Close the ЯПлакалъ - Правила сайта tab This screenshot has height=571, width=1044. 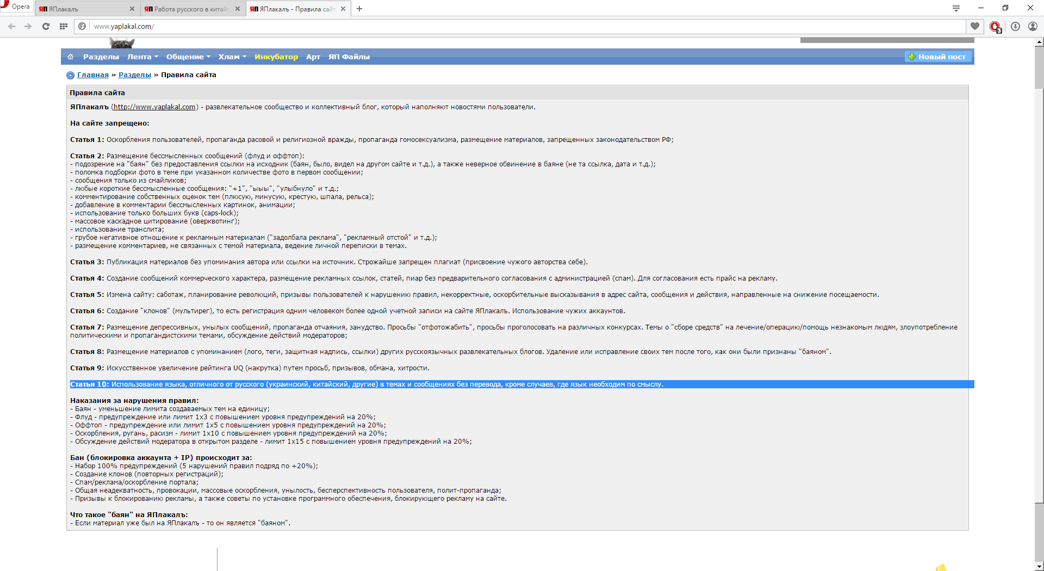343,9
